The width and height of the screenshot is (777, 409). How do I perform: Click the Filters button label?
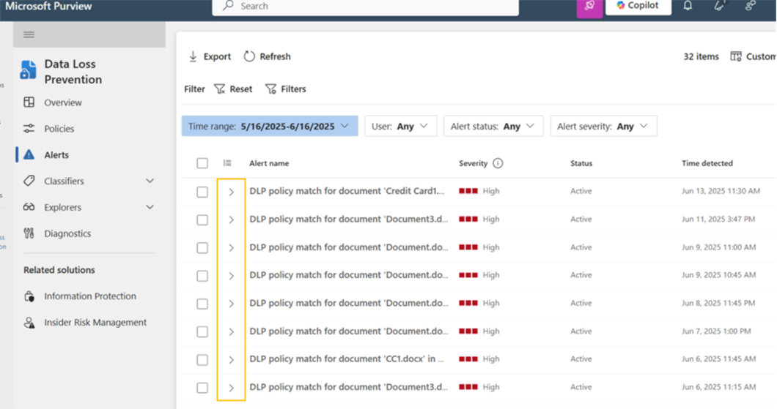coord(293,89)
